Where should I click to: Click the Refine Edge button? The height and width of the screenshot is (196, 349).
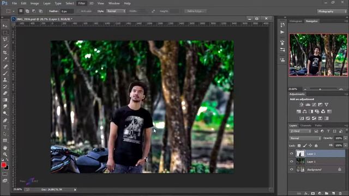pos(195,11)
